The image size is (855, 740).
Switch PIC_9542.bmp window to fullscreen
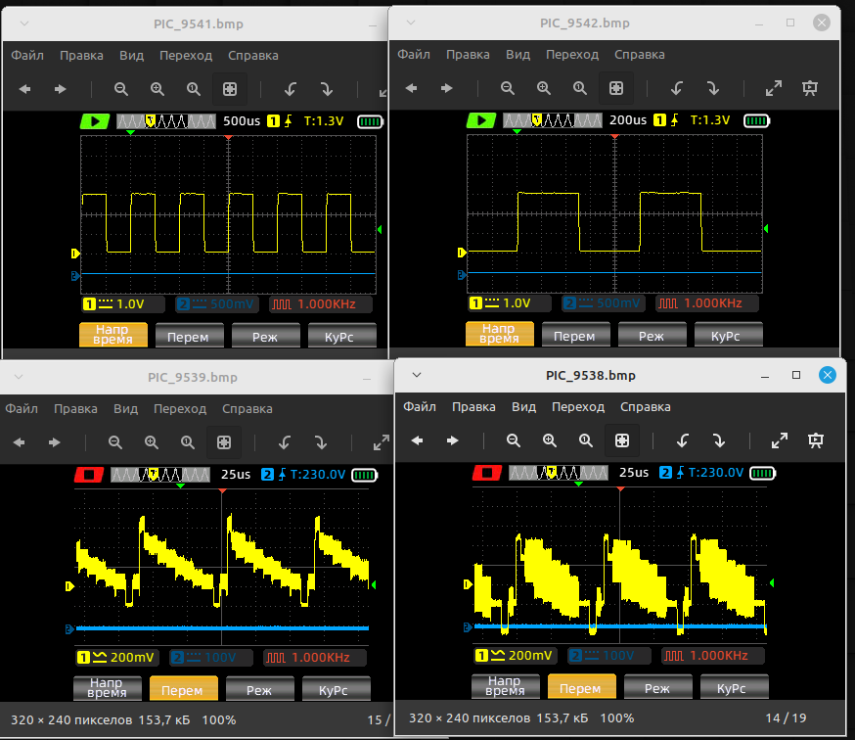[774, 88]
